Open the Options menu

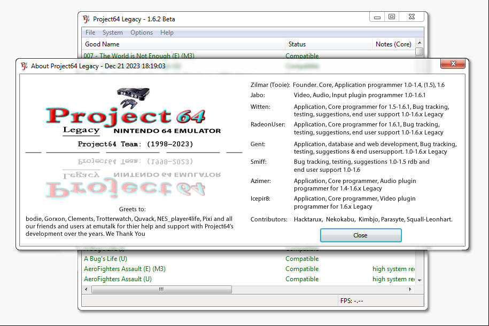pyautogui.click(x=142, y=33)
